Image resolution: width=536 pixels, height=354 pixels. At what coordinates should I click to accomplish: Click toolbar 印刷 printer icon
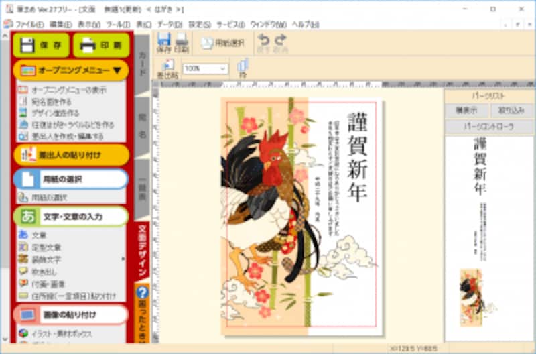pos(182,43)
